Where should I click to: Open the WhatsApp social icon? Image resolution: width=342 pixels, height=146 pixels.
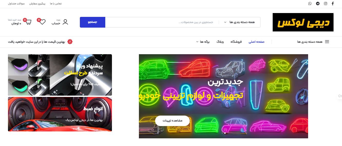[310, 4]
